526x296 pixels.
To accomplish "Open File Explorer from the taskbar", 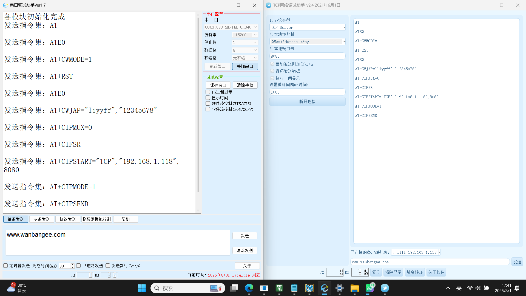I will click(355, 288).
